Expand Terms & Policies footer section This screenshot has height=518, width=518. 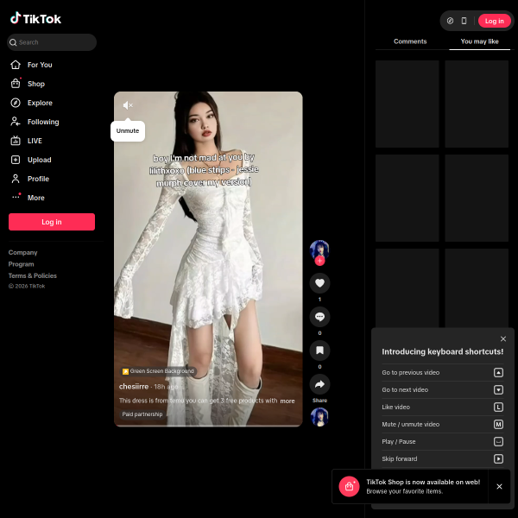pos(33,275)
